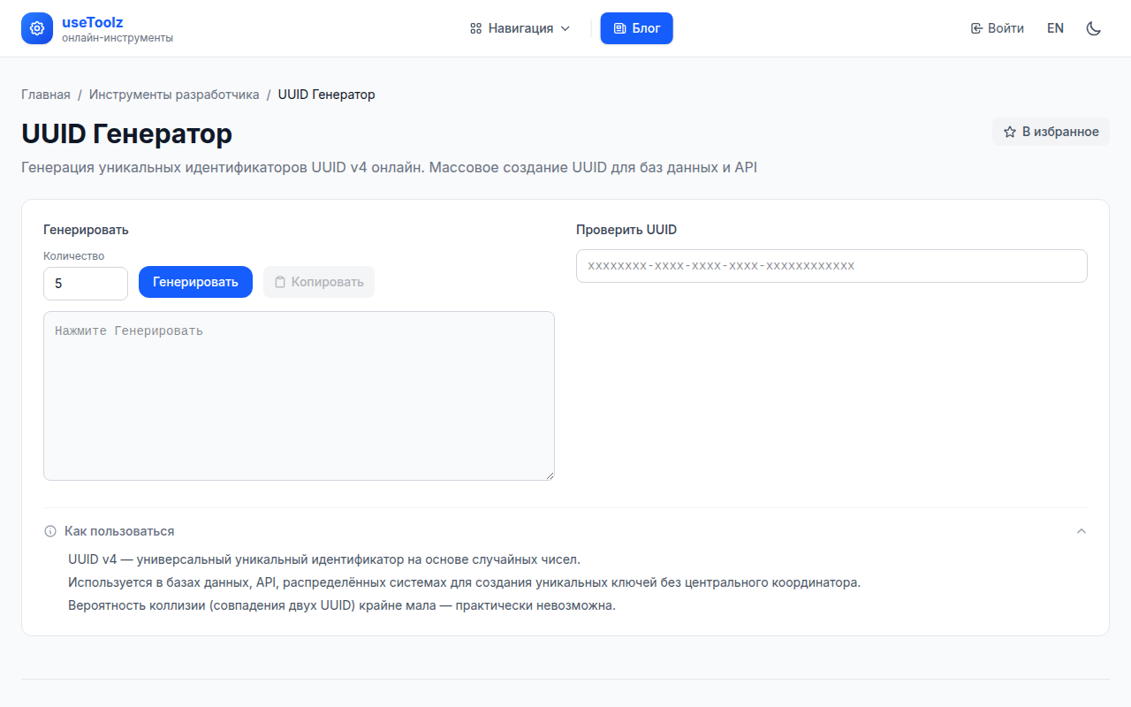This screenshot has width=1131, height=707.
Task: Click the Проверить UUID label
Action: (x=626, y=230)
